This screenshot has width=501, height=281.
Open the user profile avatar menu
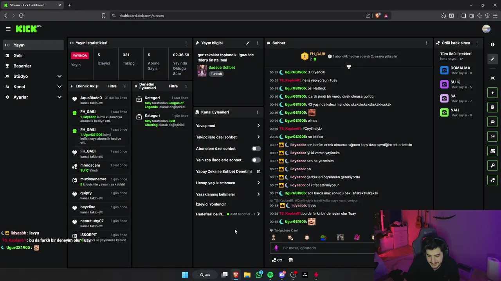(x=487, y=29)
